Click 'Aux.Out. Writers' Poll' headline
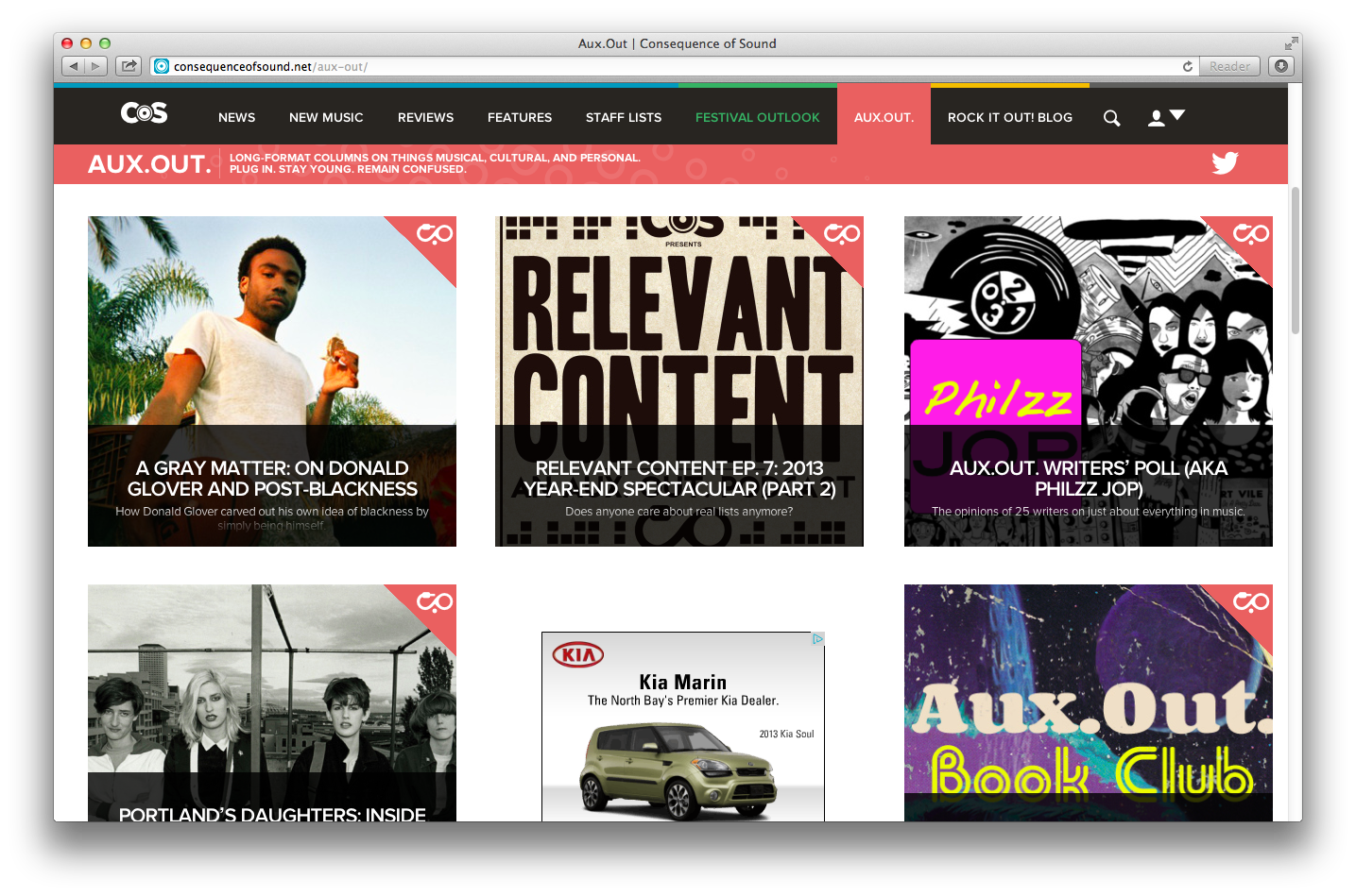 point(1089,479)
